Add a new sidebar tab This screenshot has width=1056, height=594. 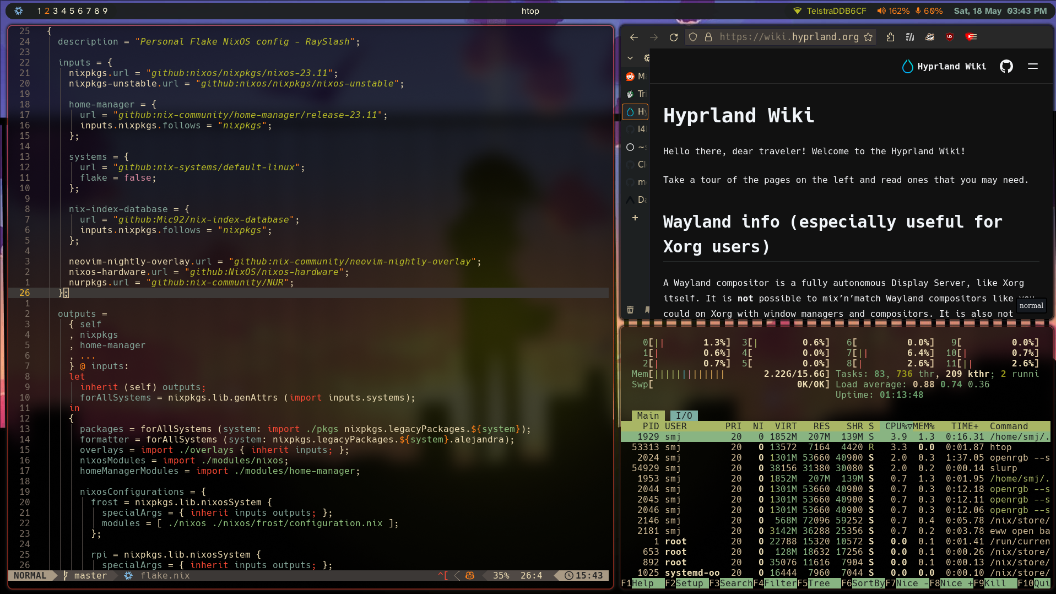(x=635, y=218)
